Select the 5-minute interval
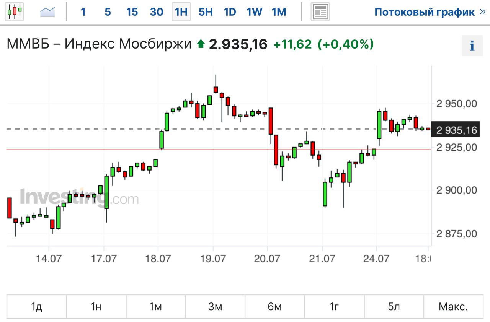Screen dimensions: 490x322 pyautogui.click(x=108, y=12)
